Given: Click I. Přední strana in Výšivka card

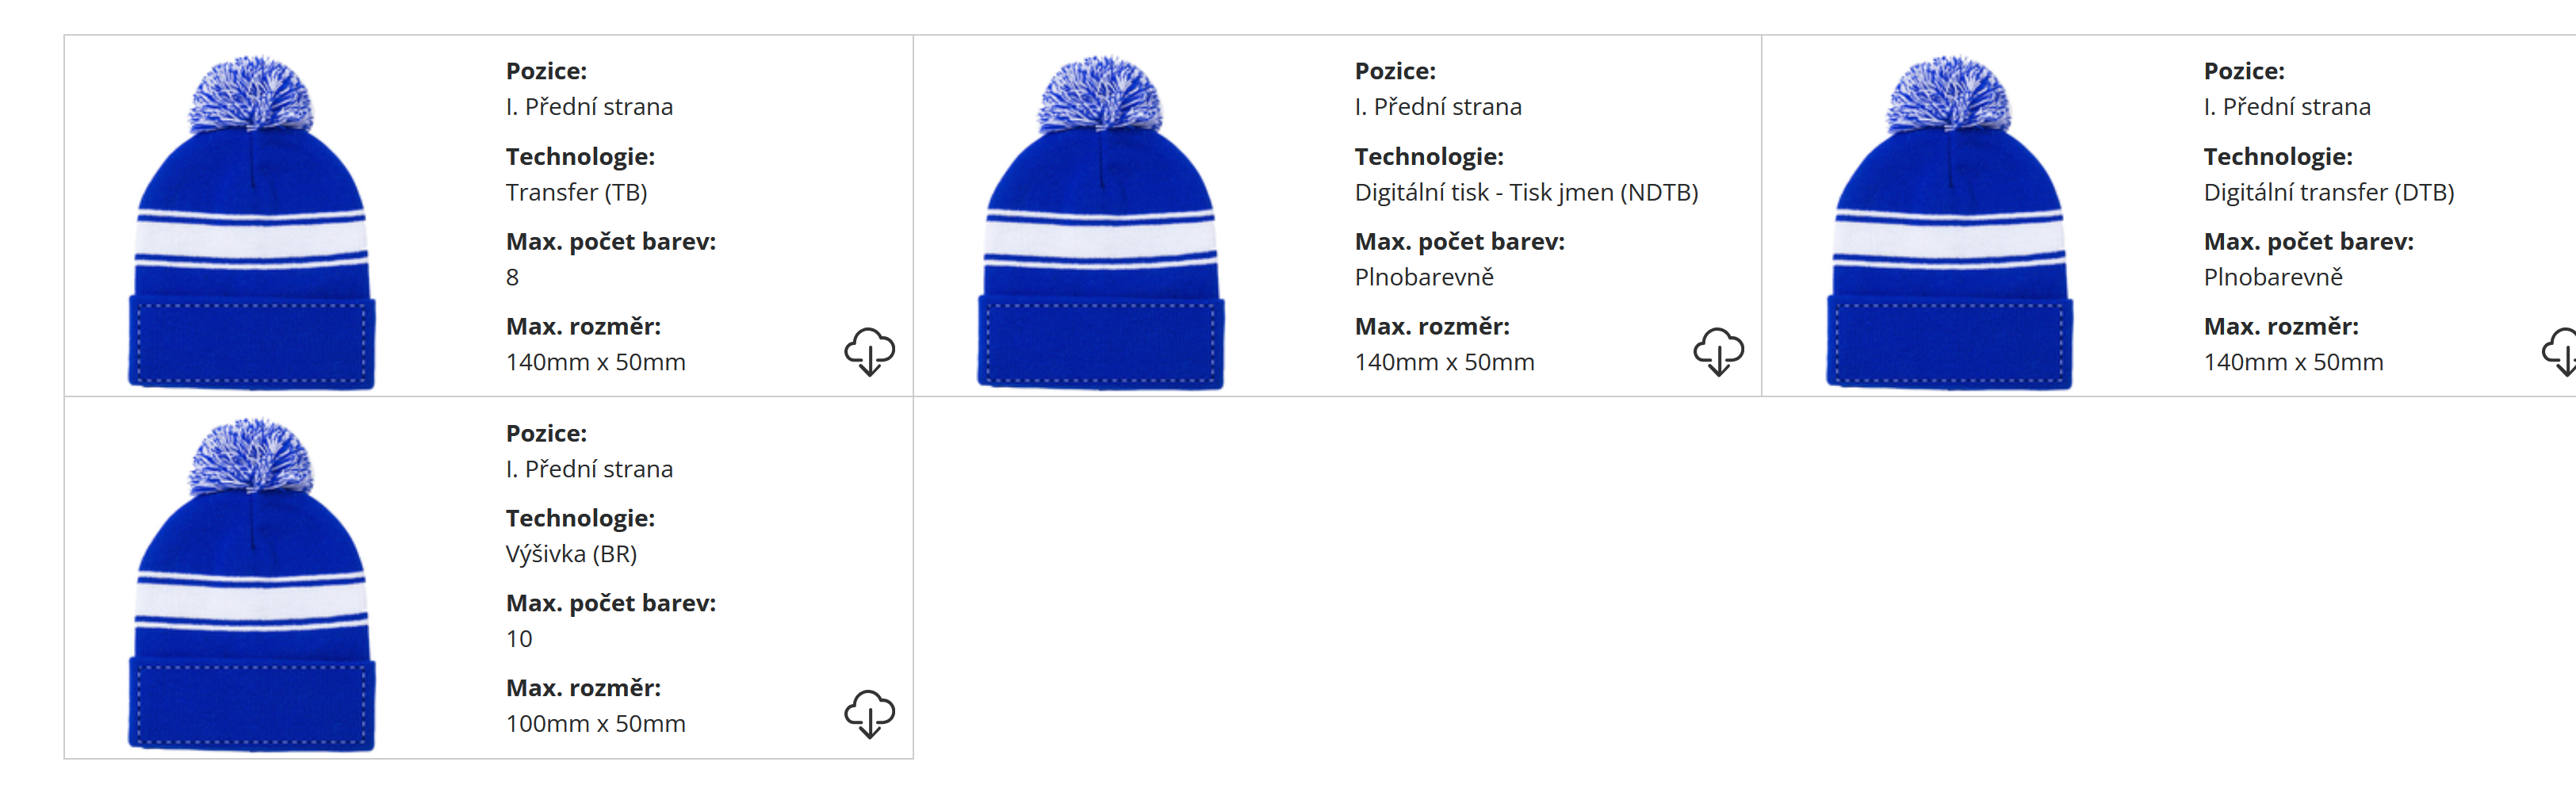Looking at the screenshot, I should pos(589,469).
